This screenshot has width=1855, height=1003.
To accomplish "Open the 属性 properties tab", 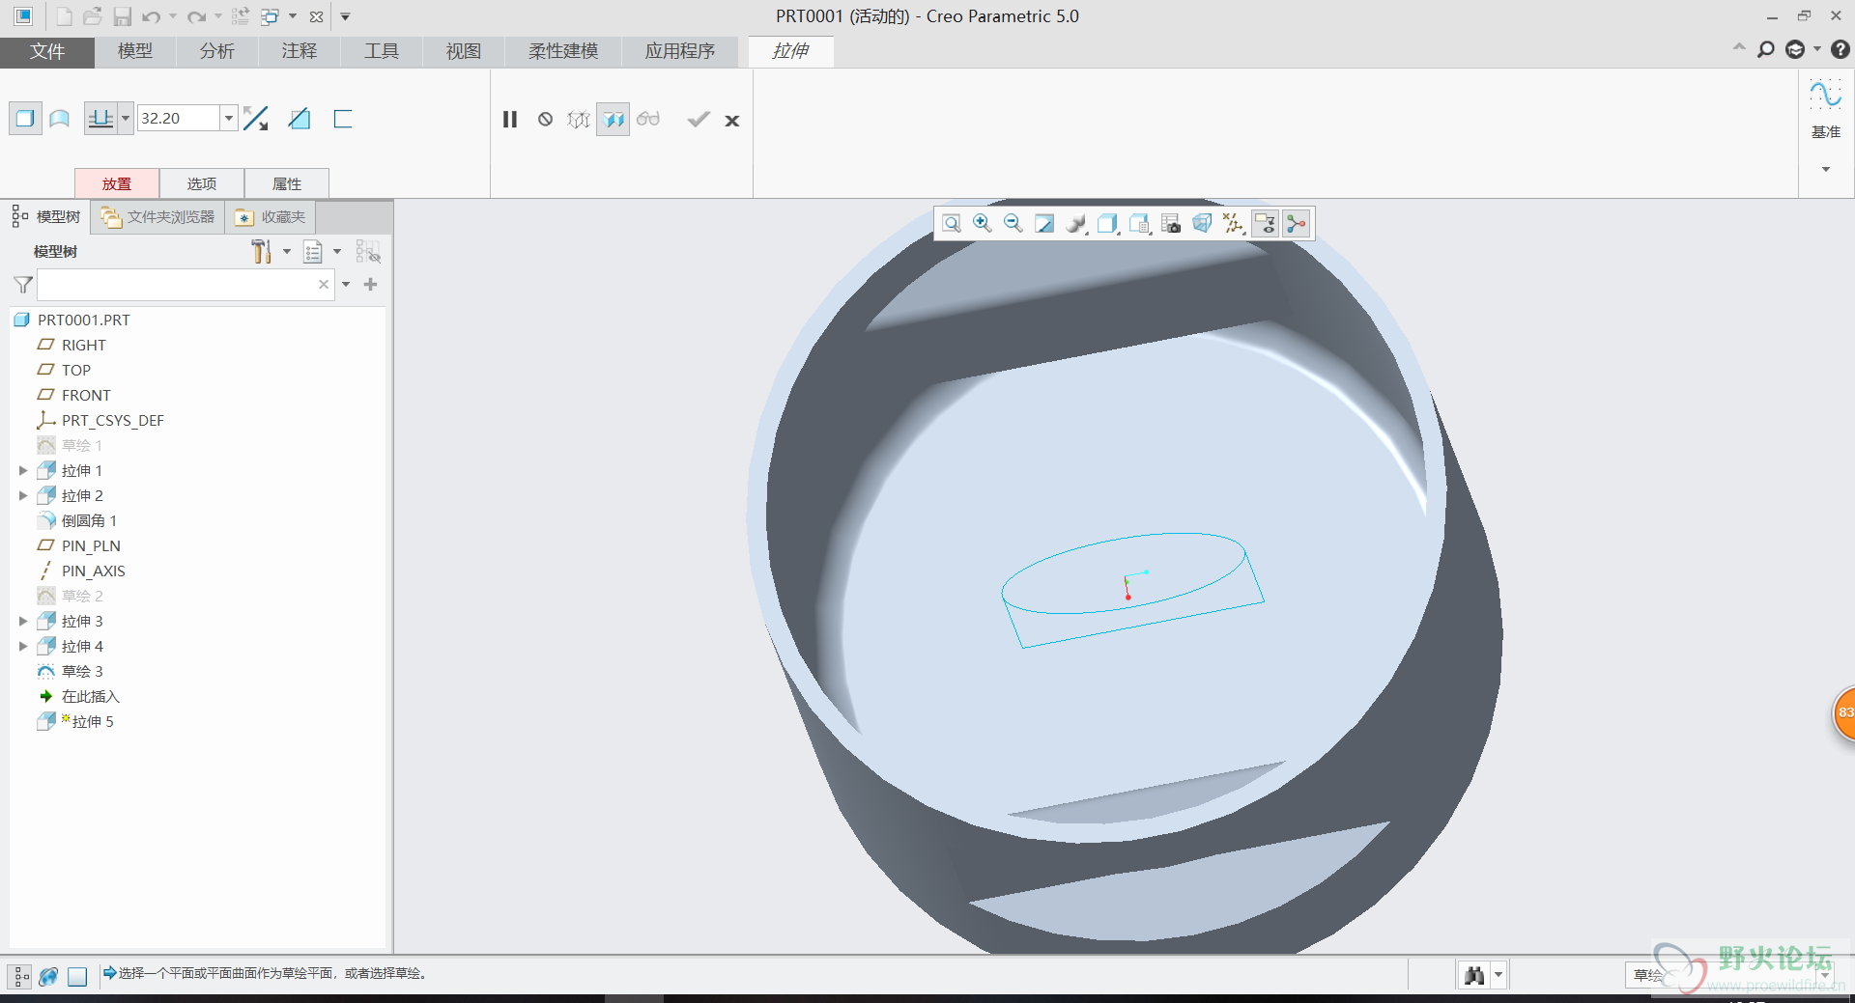I will (287, 183).
